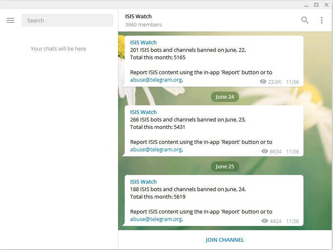Focus the Search input field

click(x=67, y=20)
